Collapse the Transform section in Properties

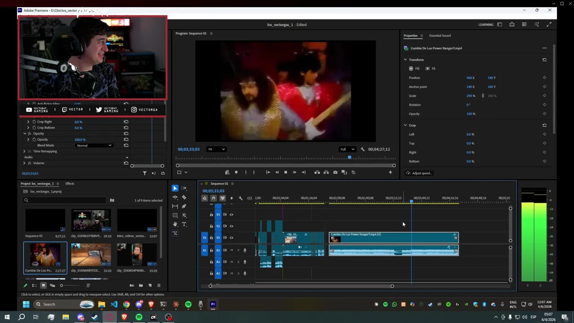coord(405,60)
